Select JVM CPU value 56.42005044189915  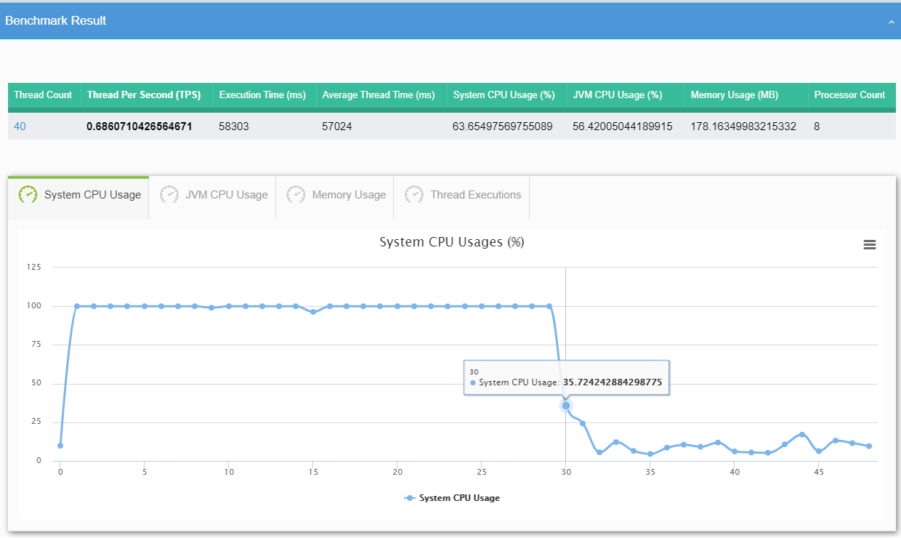tap(623, 127)
